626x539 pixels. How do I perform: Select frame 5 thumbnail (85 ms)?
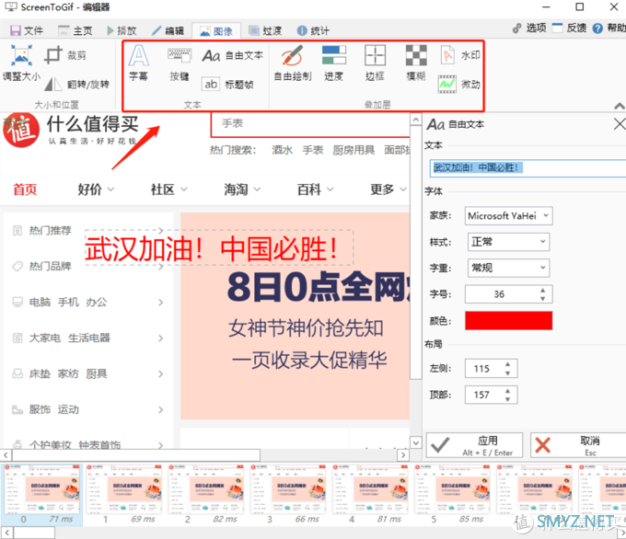(x=452, y=494)
